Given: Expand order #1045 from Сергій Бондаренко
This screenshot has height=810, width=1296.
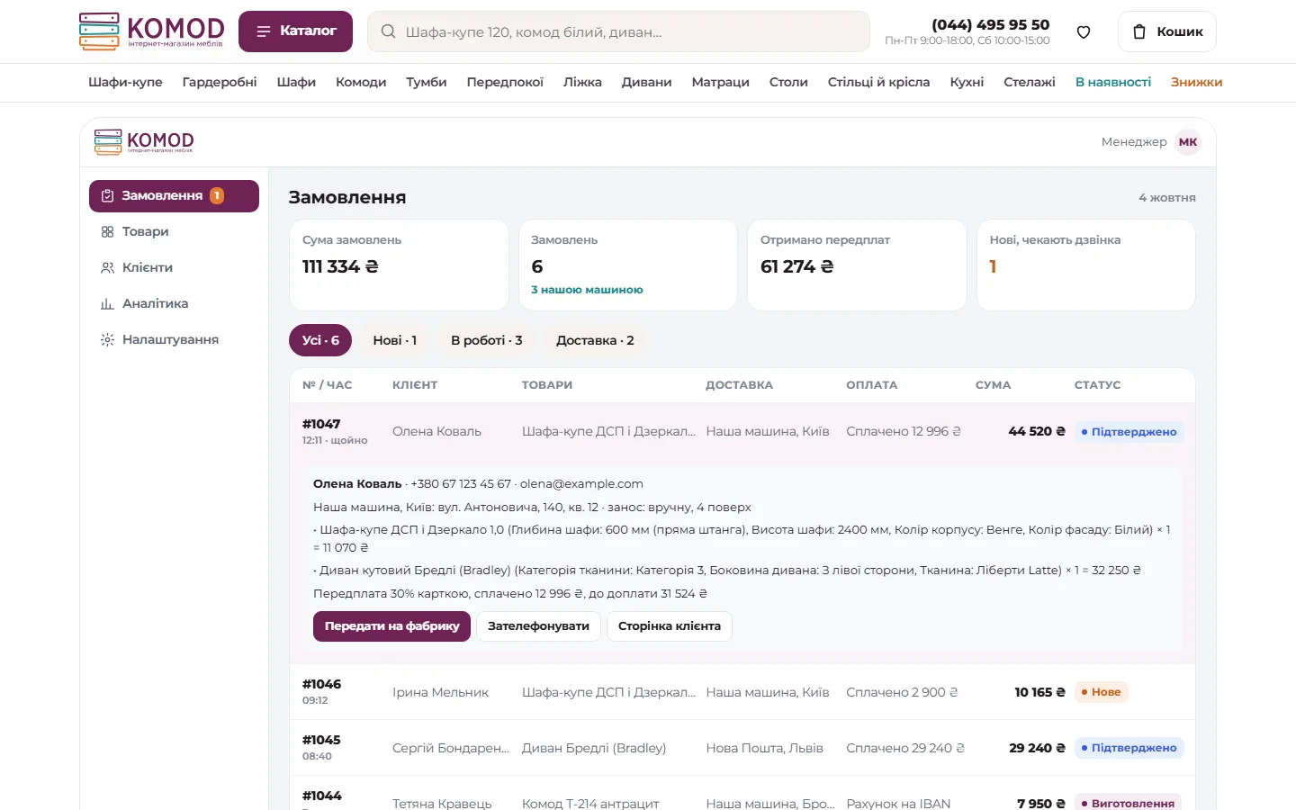Looking at the screenshot, I should coord(742,748).
